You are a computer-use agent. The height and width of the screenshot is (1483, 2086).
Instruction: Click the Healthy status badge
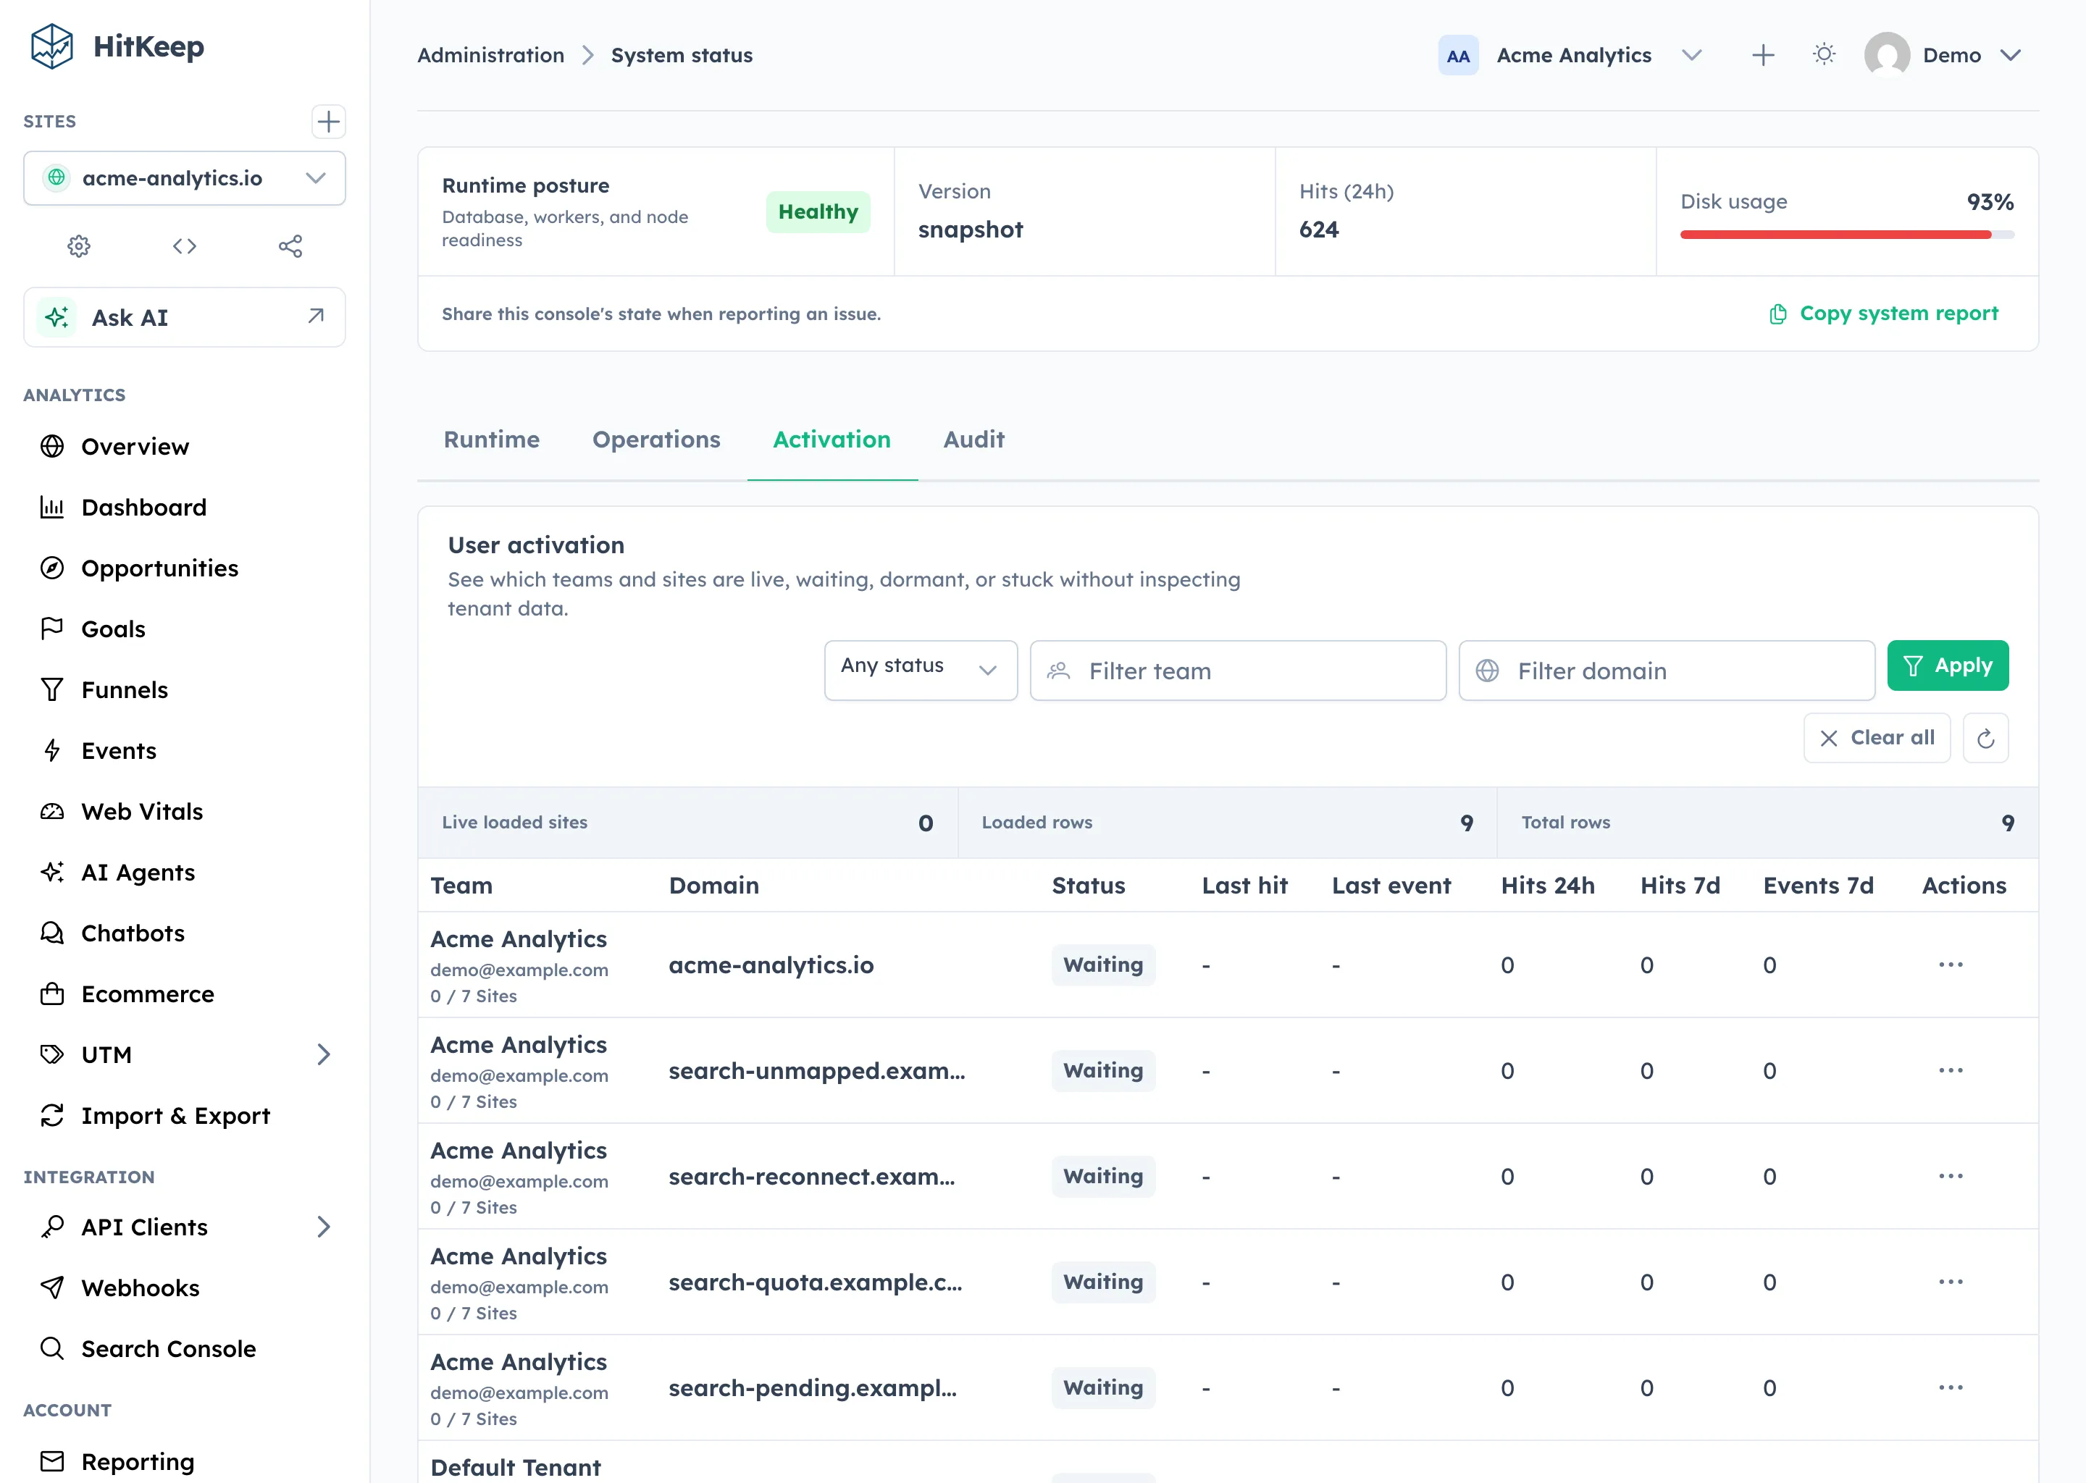(818, 212)
